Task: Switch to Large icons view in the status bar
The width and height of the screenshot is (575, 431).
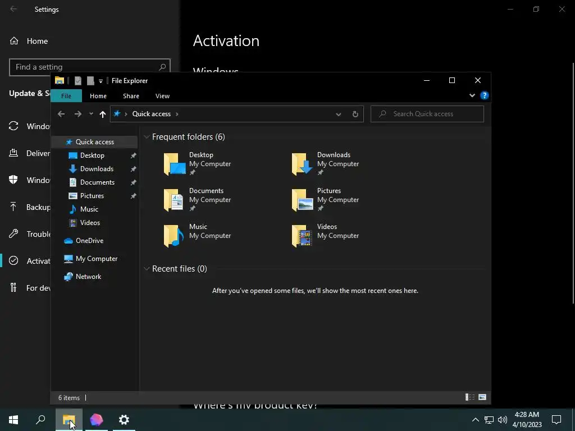Action: point(482,397)
